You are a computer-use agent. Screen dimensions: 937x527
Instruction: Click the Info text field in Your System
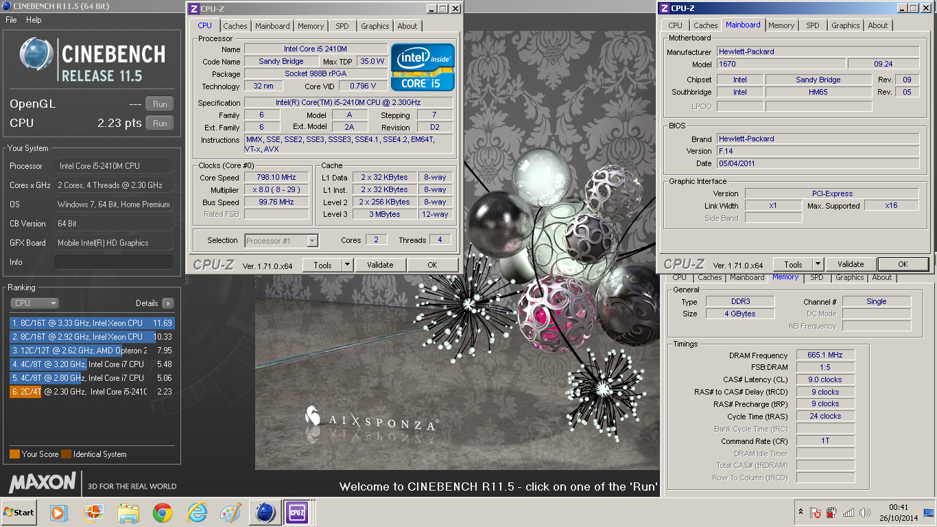point(114,262)
